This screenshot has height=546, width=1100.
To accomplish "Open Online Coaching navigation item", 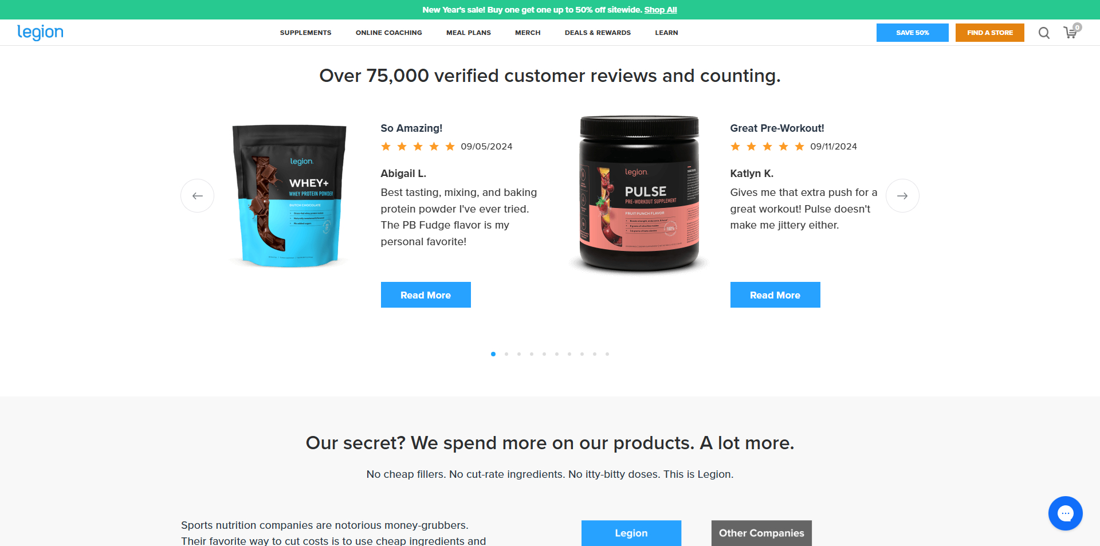I will (x=388, y=33).
